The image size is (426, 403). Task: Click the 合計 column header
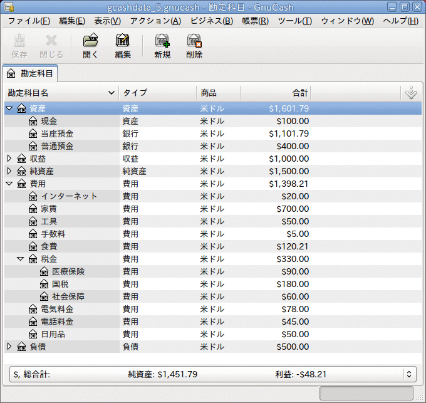click(x=276, y=93)
